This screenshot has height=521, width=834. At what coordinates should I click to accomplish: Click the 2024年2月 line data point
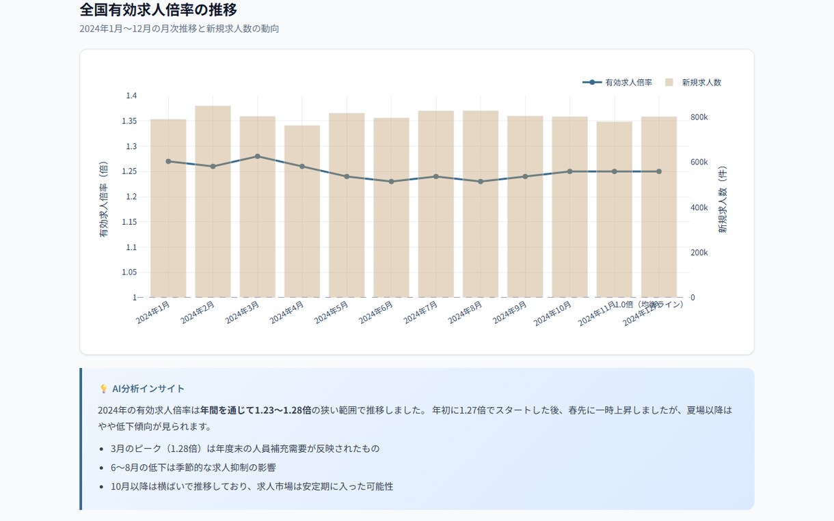213,166
